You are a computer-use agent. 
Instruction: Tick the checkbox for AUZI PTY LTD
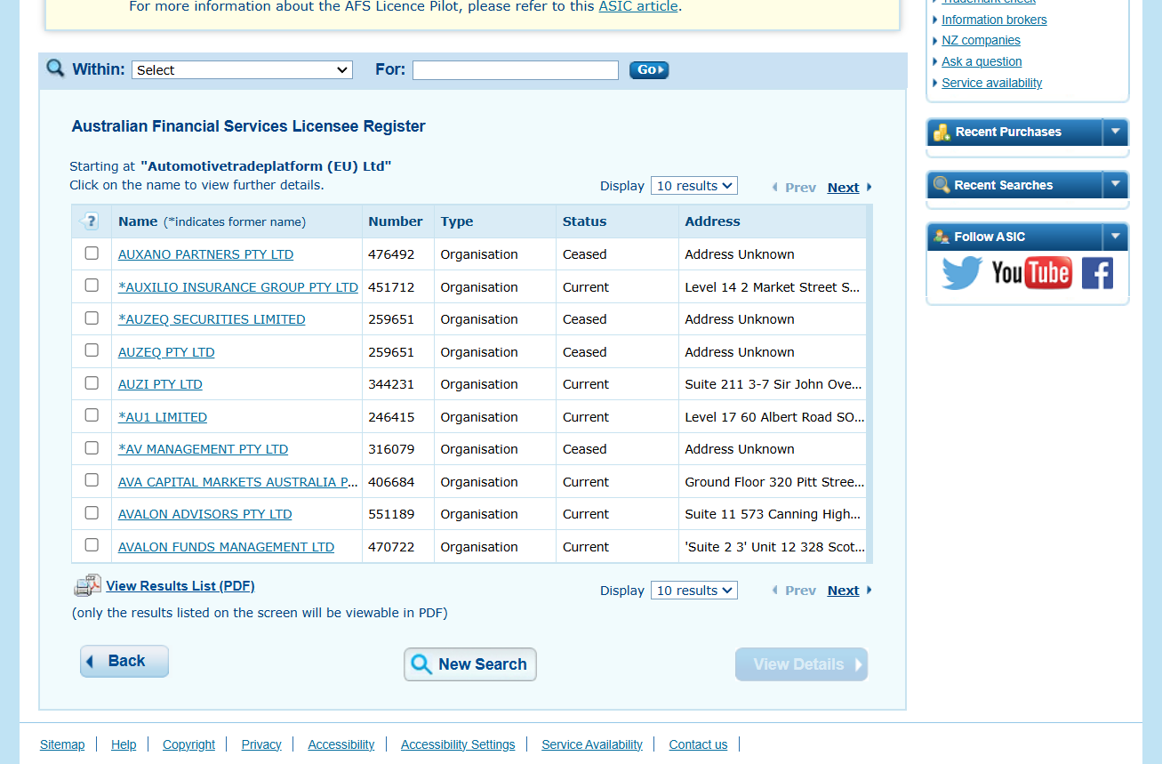pyautogui.click(x=92, y=383)
